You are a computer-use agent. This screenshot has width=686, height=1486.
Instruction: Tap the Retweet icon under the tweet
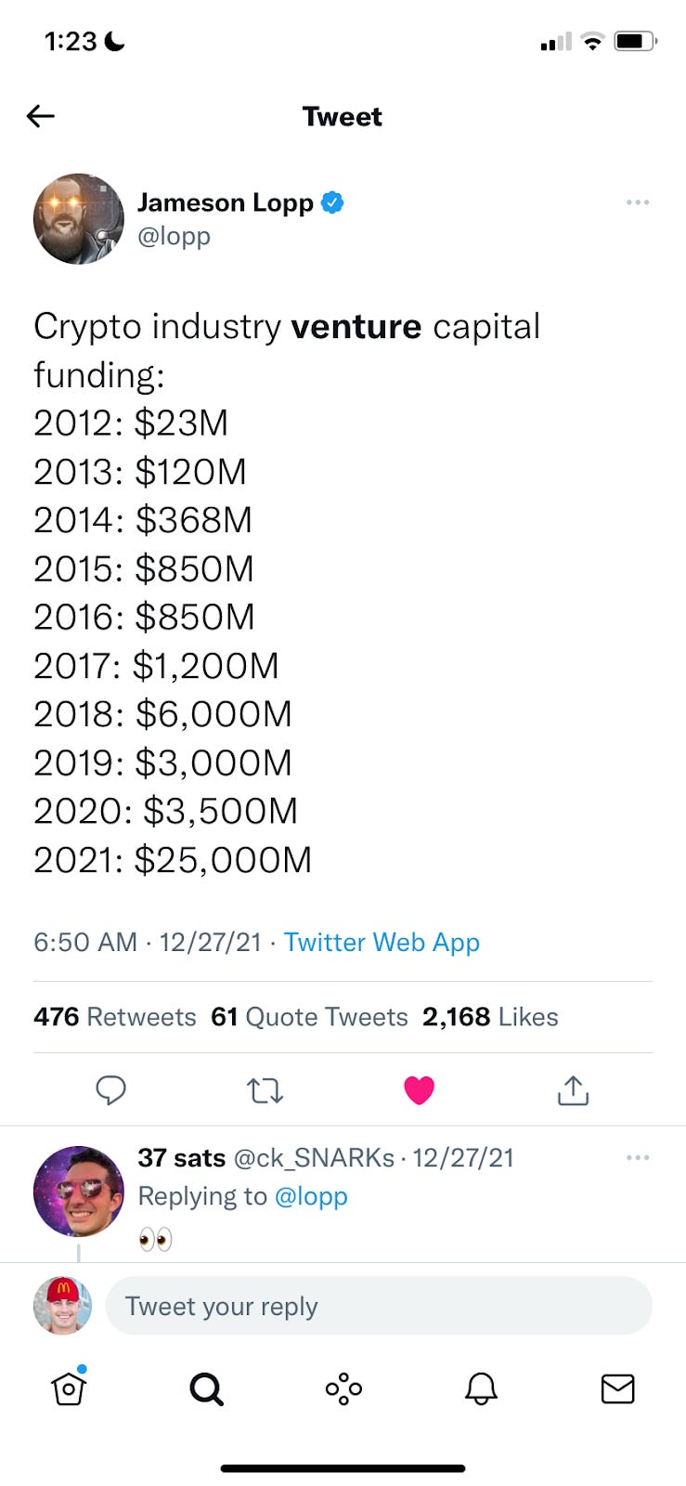pyautogui.click(x=265, y=1090)
